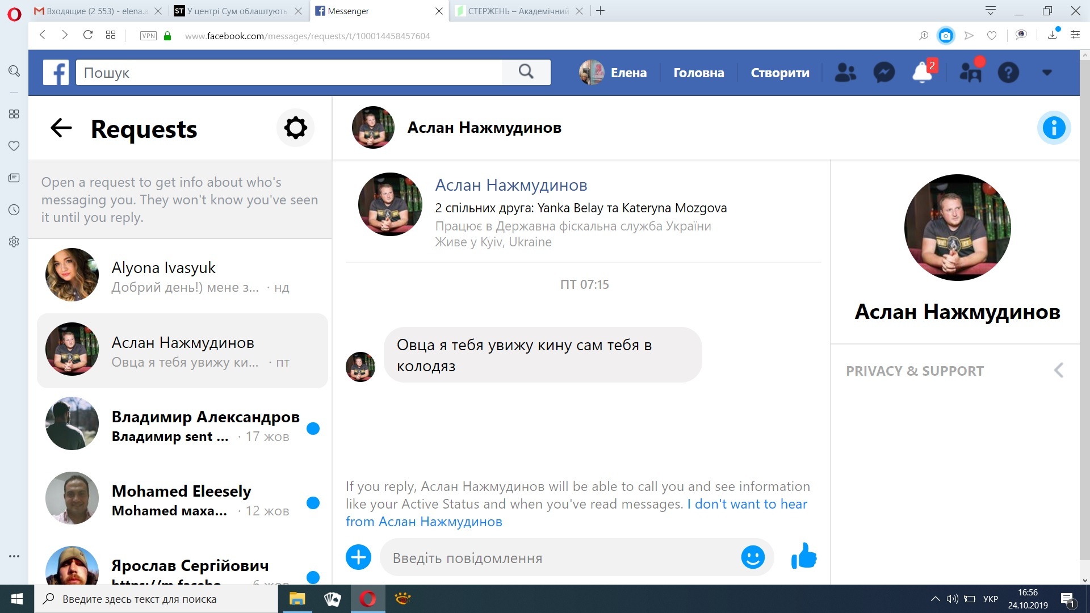Click the УКР language indicator
The height and width of the screenshot is (613, 1090).
991,599
